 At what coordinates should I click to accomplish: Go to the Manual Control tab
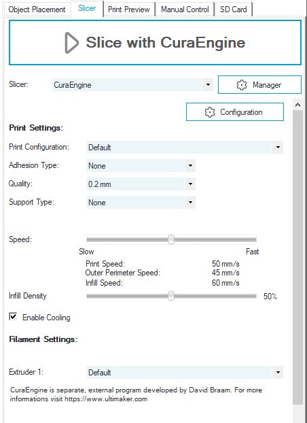[185, 9]
